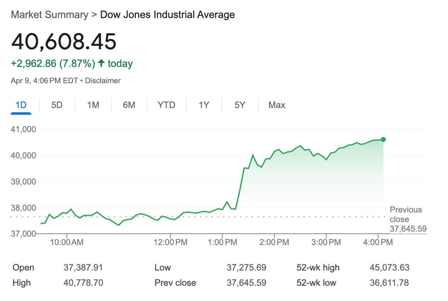Switch to the 5Y view

point(239,105)
